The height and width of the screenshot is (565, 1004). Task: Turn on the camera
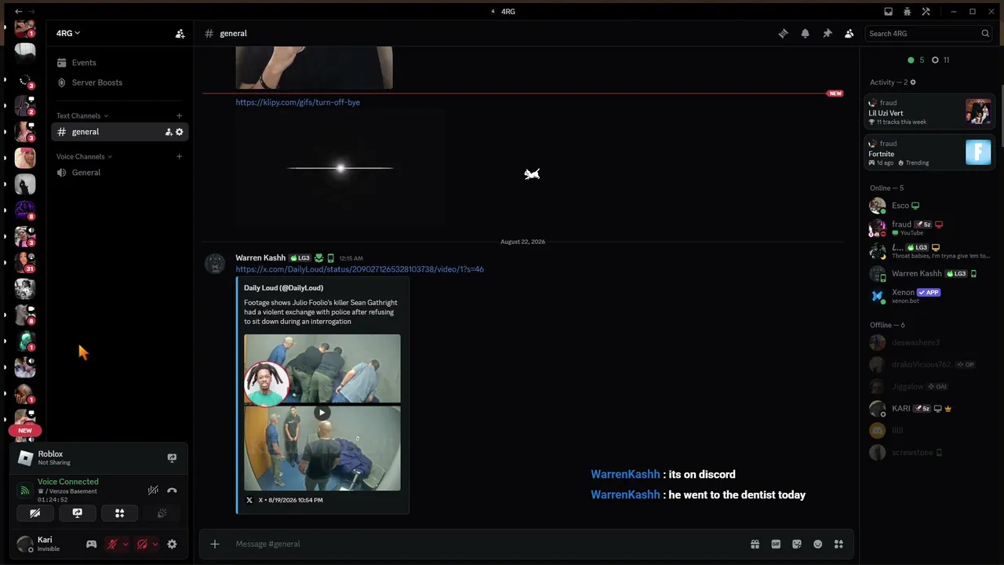[x=35, y=513]
